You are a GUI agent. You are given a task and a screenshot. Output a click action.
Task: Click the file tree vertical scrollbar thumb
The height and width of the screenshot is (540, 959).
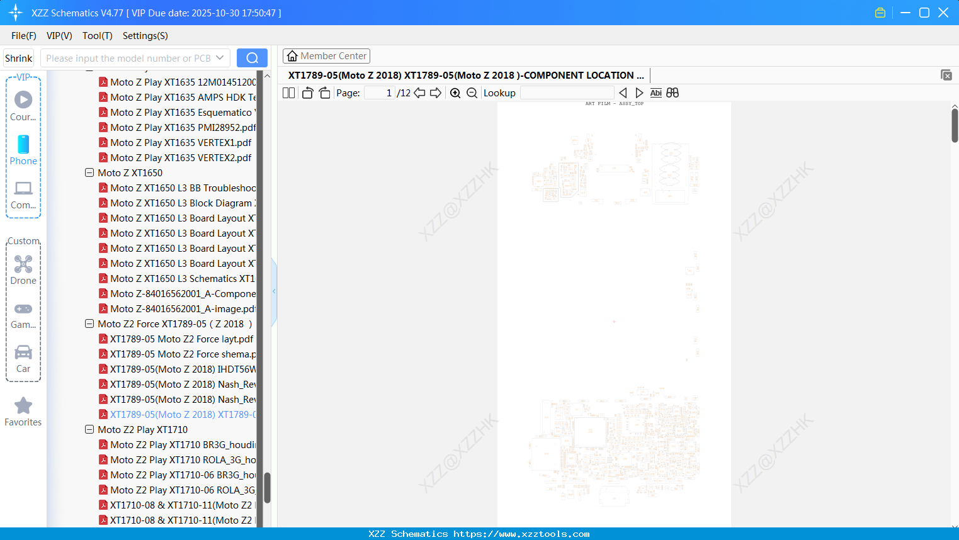267,488
